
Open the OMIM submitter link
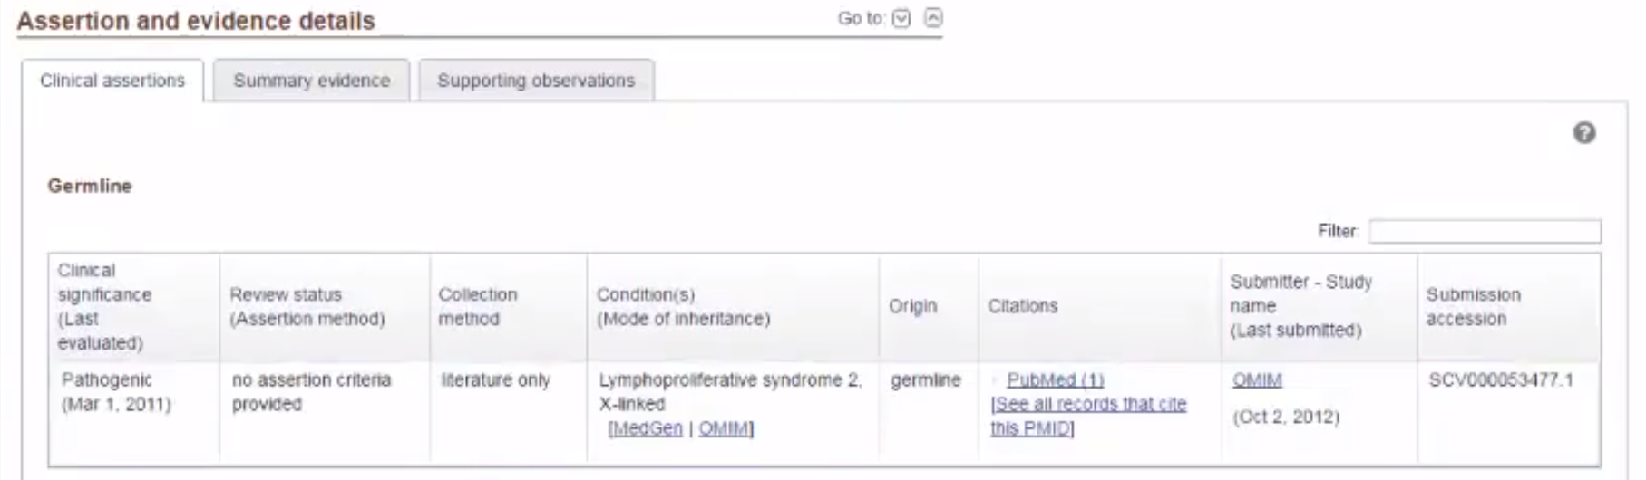click(x=1257, y=380)
